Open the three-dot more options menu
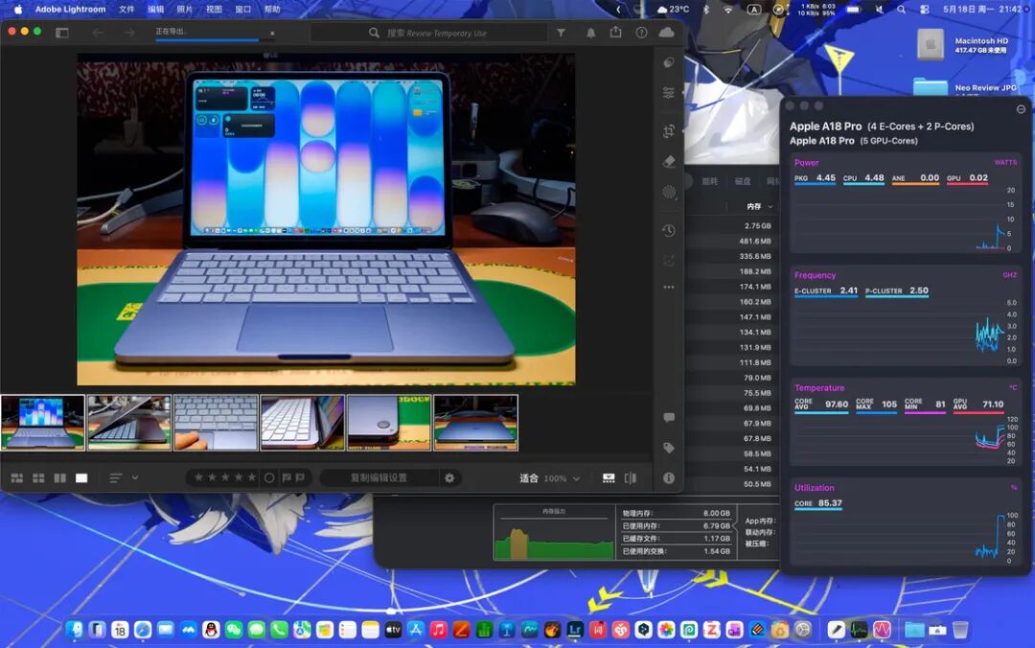The width and height of the screenshot is (1035, 648). click(x=669, y=288)
